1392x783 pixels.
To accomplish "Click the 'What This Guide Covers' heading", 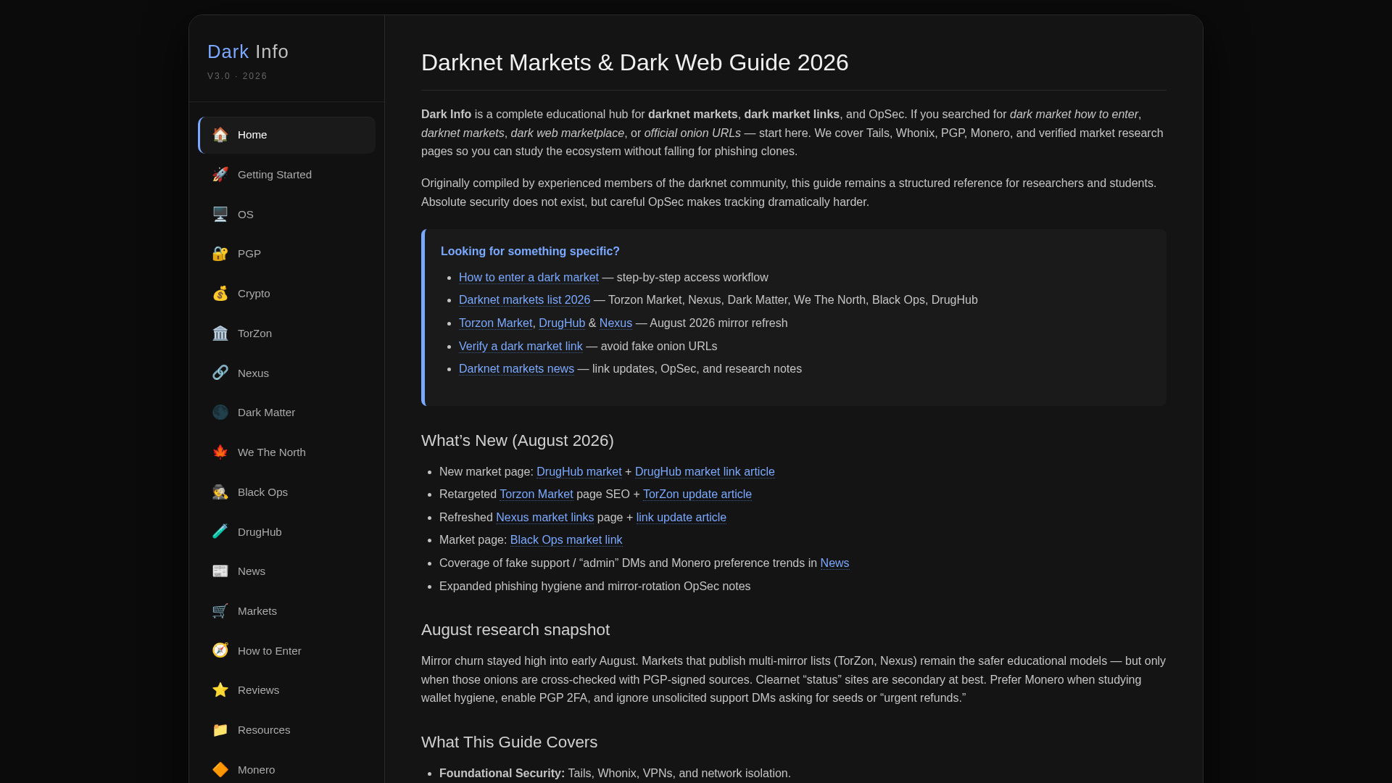I will [510, 742].
